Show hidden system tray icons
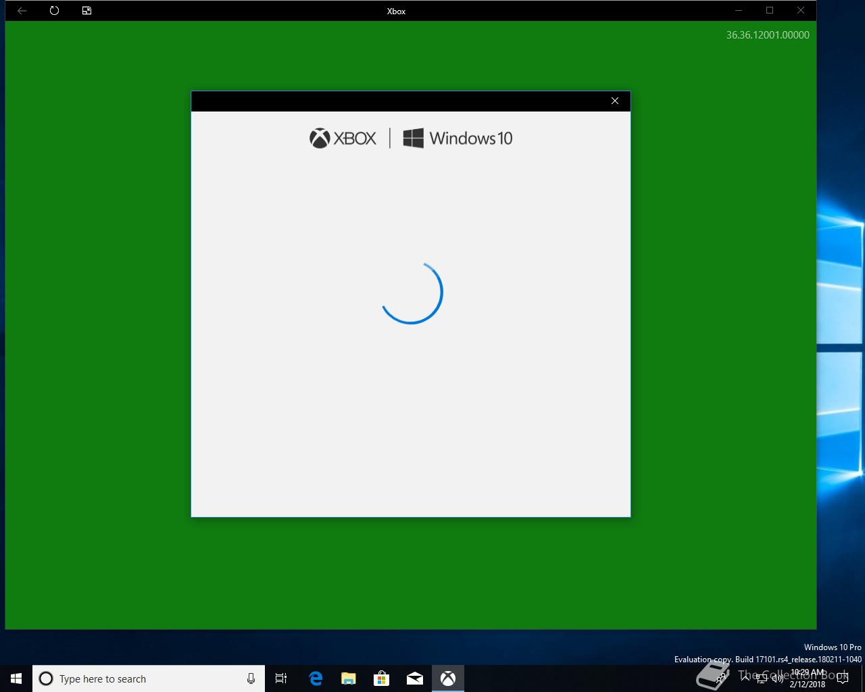 (745, 678)
